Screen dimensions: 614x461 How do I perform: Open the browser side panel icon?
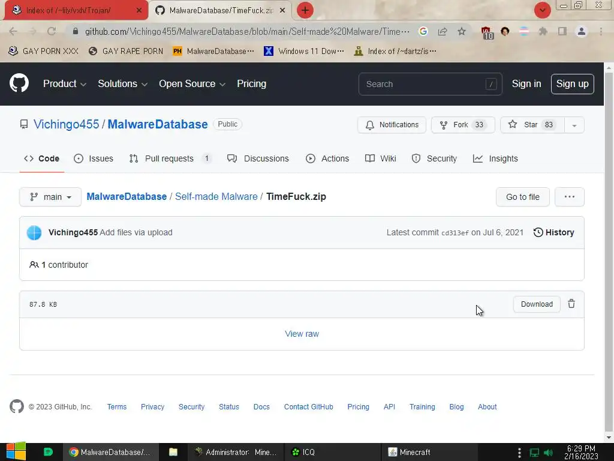(x=562, y=31)
